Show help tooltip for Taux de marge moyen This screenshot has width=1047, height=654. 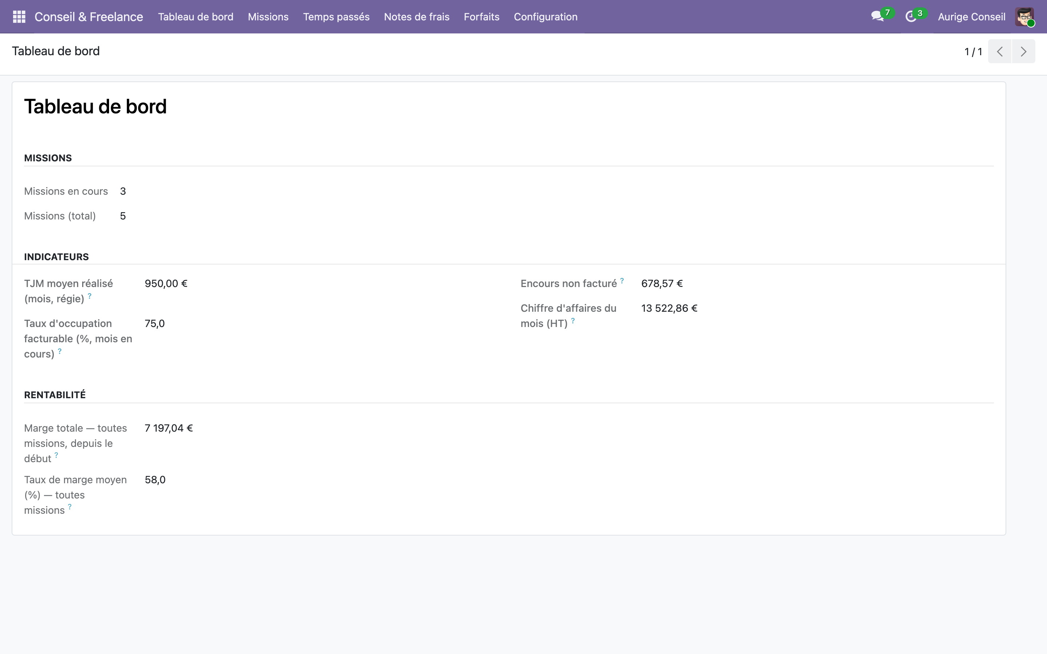coord(70,506)
